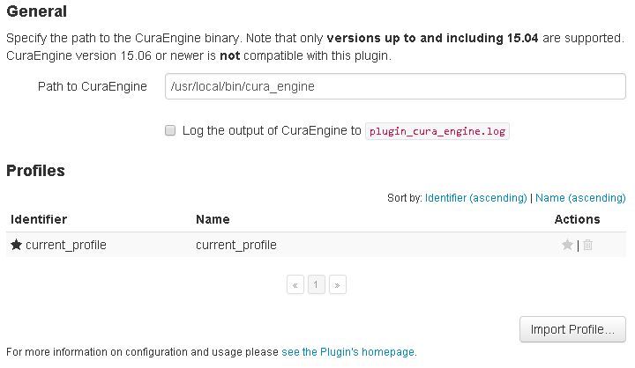Click the black star beside current_profile identifier
The height and width of the screenshot is (368, 635).
tap(16, 245)
